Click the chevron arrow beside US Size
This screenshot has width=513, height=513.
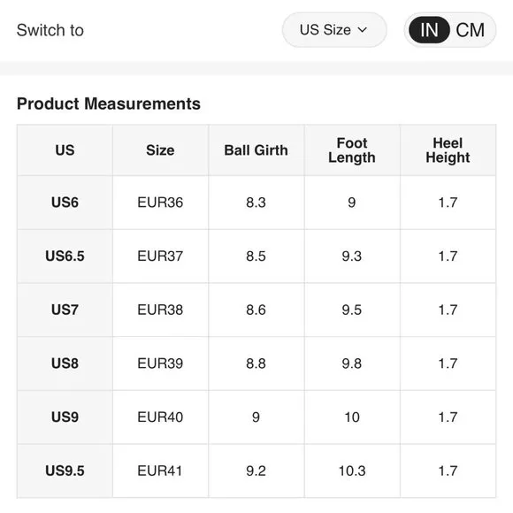[x=362, y=30]
